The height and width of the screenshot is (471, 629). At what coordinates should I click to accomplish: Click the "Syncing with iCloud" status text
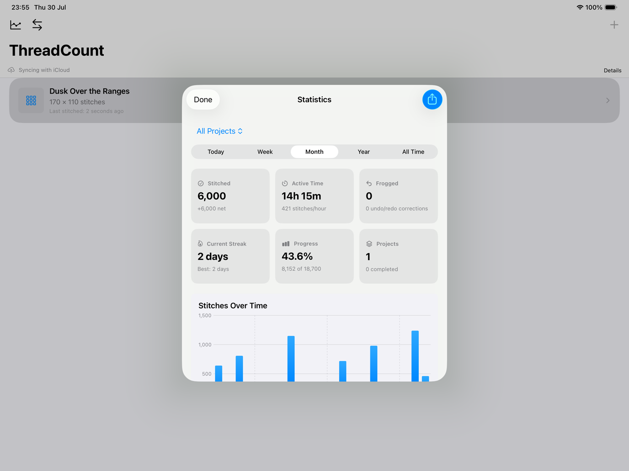click(x=44, y=70)
